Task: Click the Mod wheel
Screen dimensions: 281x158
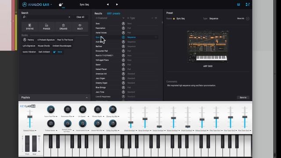Action: 34,144
